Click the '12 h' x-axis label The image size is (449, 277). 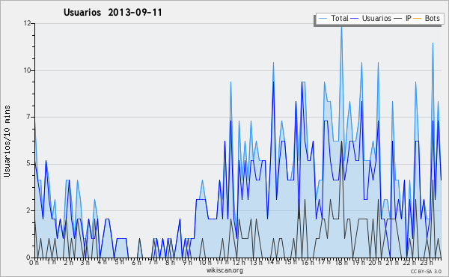pos(239,262)
